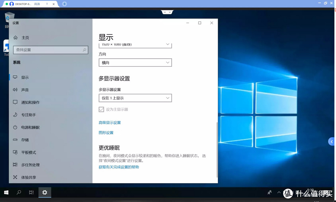Maximize the Settings window
The height and width of the screenshot is (202, 336).
tap(199, 23)
